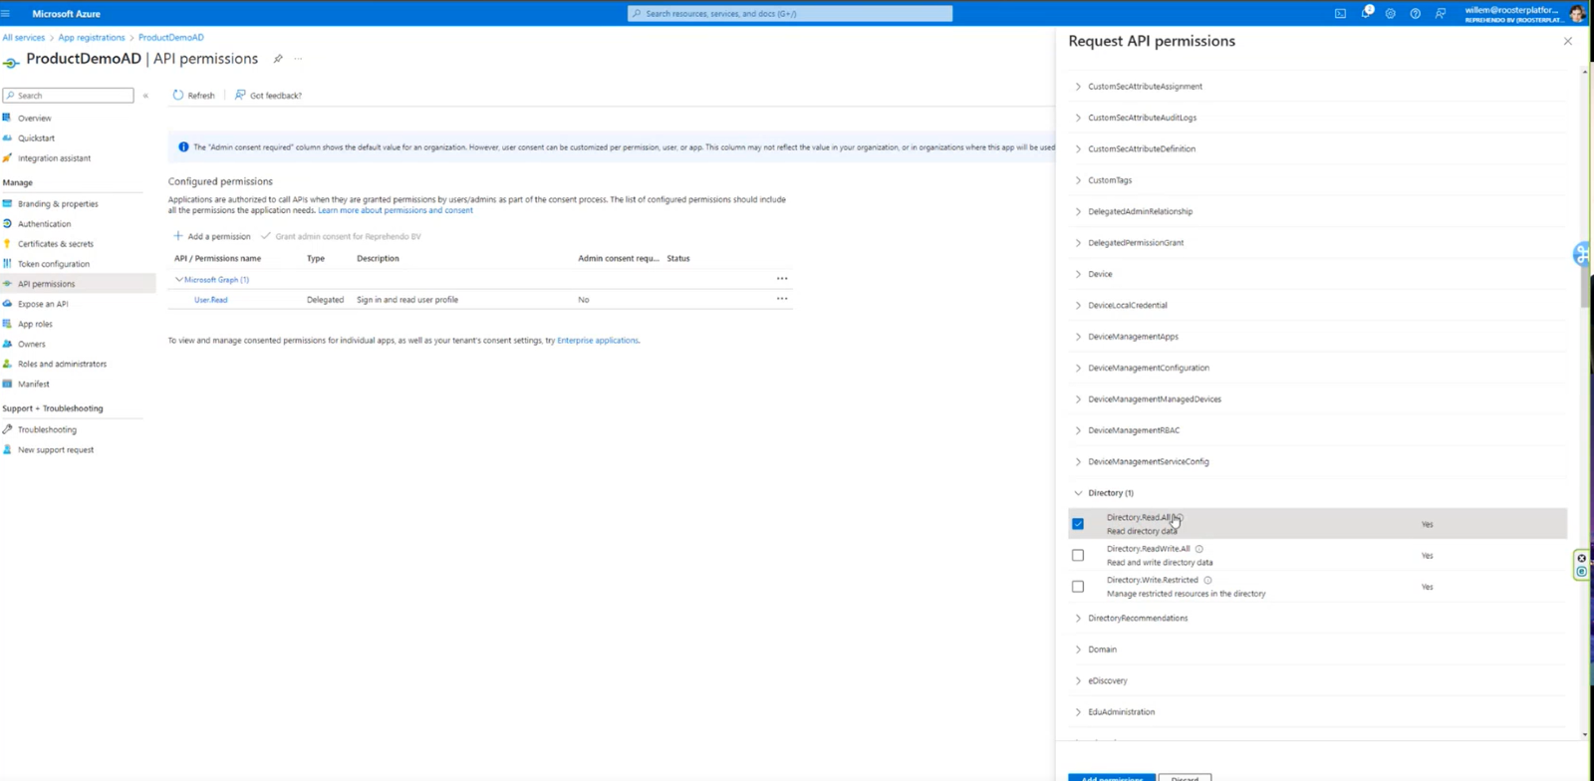Open the notifications bell icon
This screenshot has height=781, width=1594.
1366,13
